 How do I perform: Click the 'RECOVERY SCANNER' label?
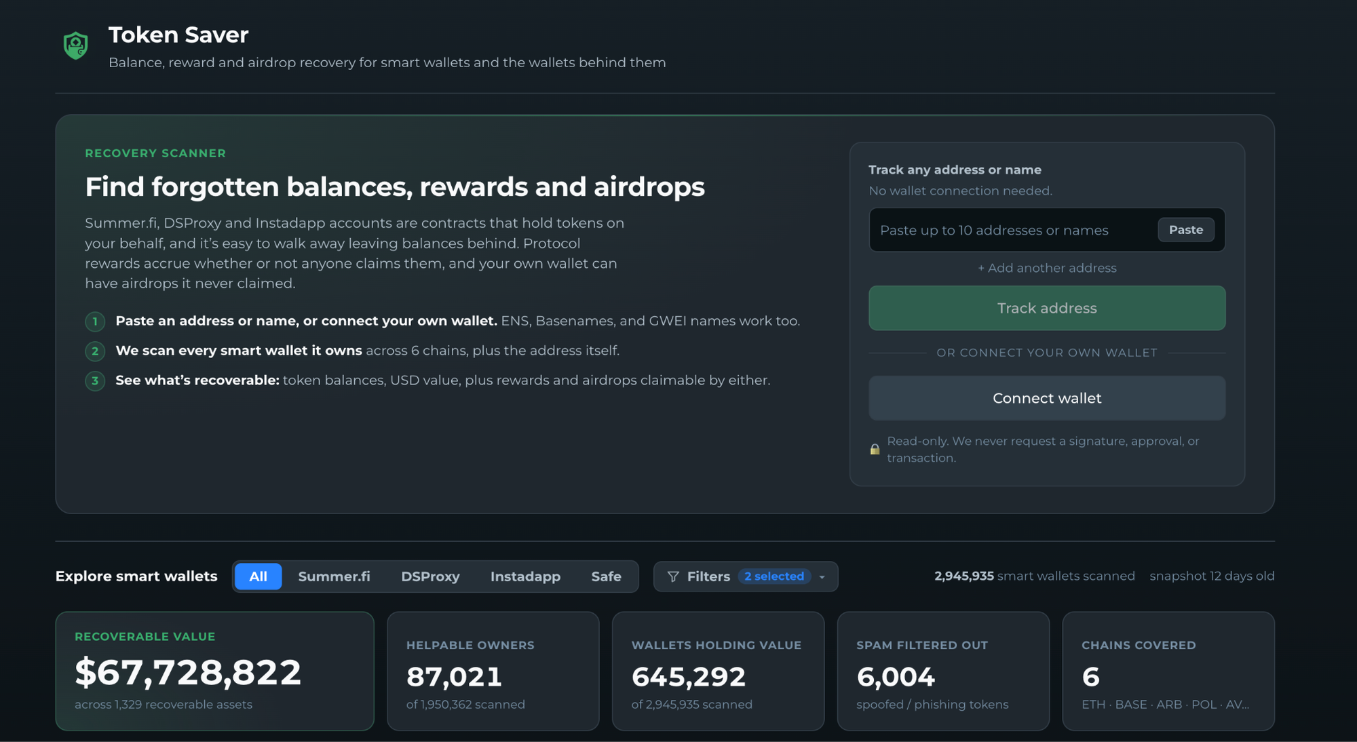tap(155, 153)
